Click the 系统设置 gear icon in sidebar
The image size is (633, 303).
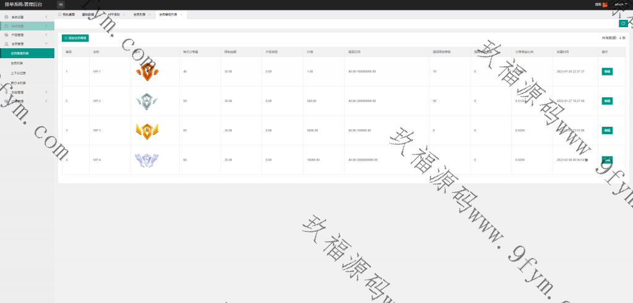(x=6, y=17)
